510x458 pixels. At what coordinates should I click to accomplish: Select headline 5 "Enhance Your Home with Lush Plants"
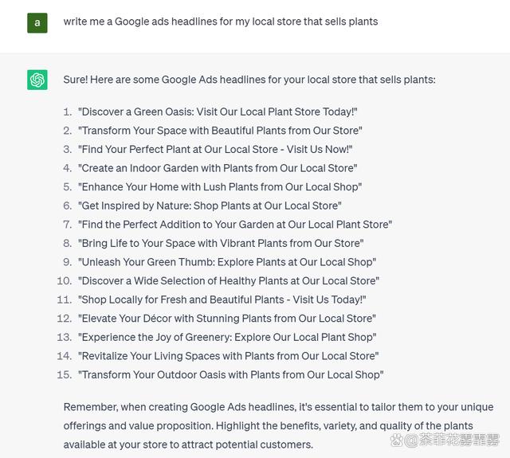[220, 187]
